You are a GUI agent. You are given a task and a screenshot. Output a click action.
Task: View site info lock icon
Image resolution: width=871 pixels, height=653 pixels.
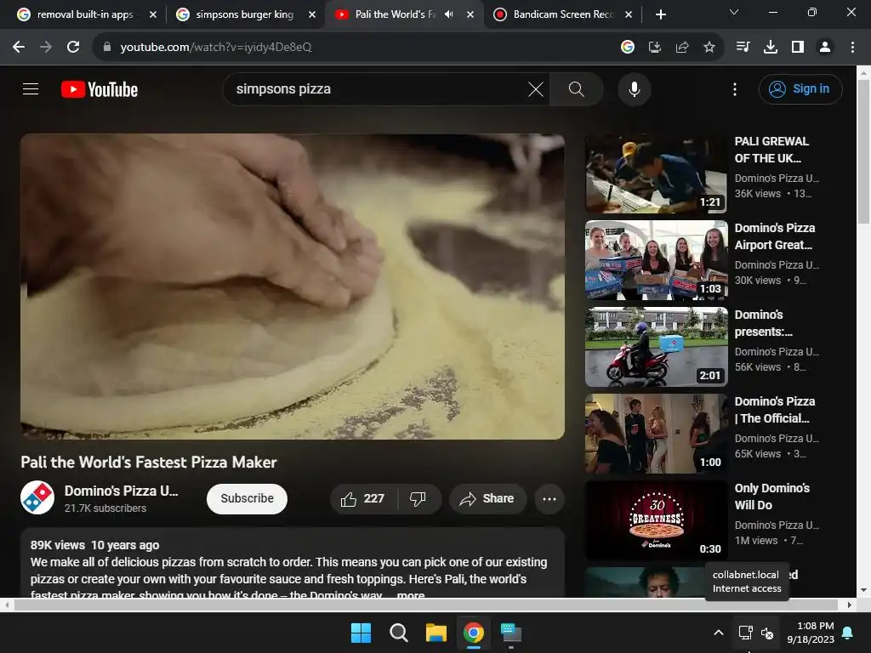tap(106, 48)
